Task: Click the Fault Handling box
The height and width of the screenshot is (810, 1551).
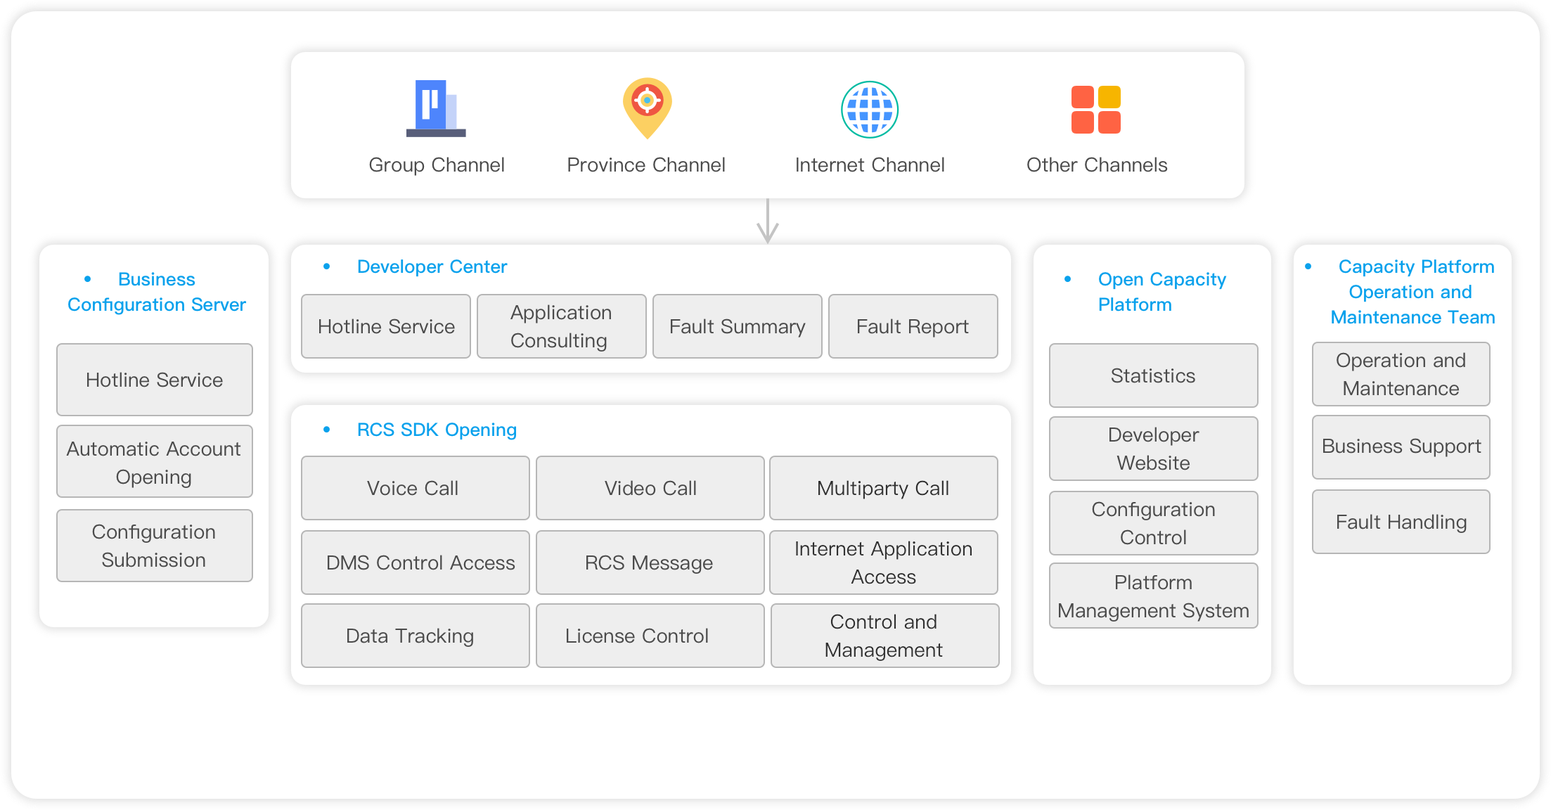Action: 1401,522
